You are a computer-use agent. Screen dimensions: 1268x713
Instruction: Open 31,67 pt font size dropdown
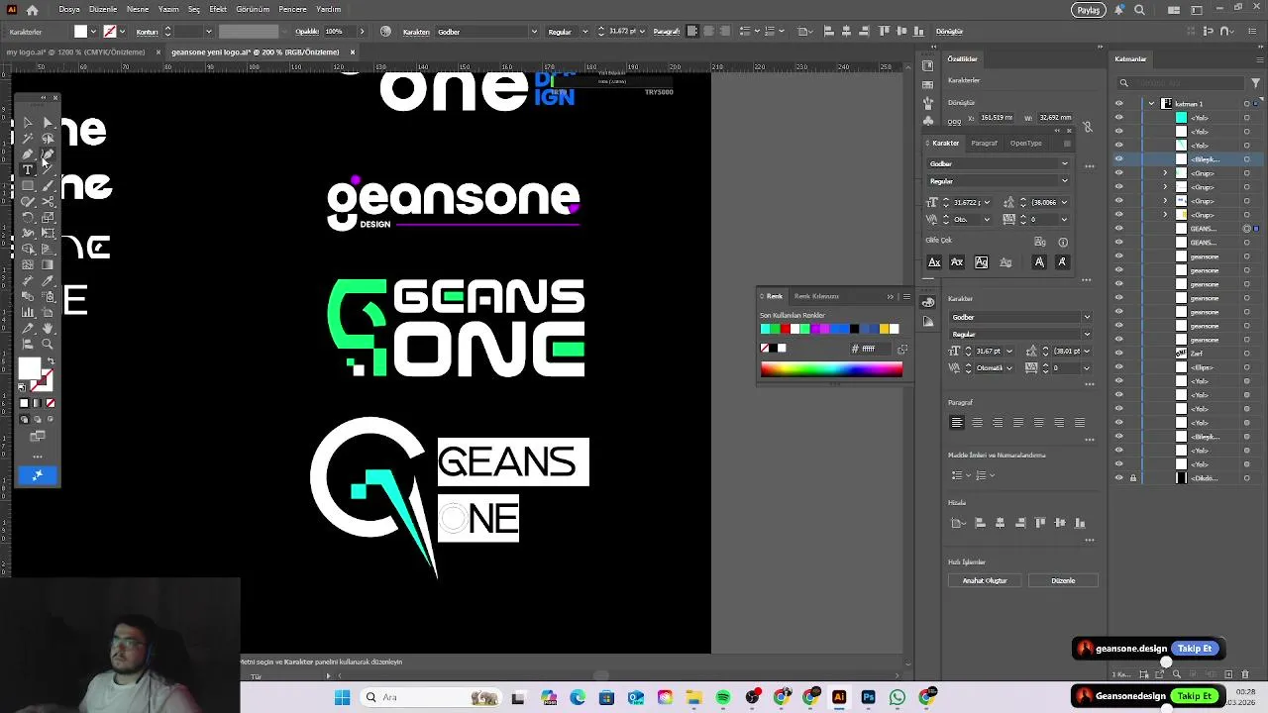pos(1010,351)
